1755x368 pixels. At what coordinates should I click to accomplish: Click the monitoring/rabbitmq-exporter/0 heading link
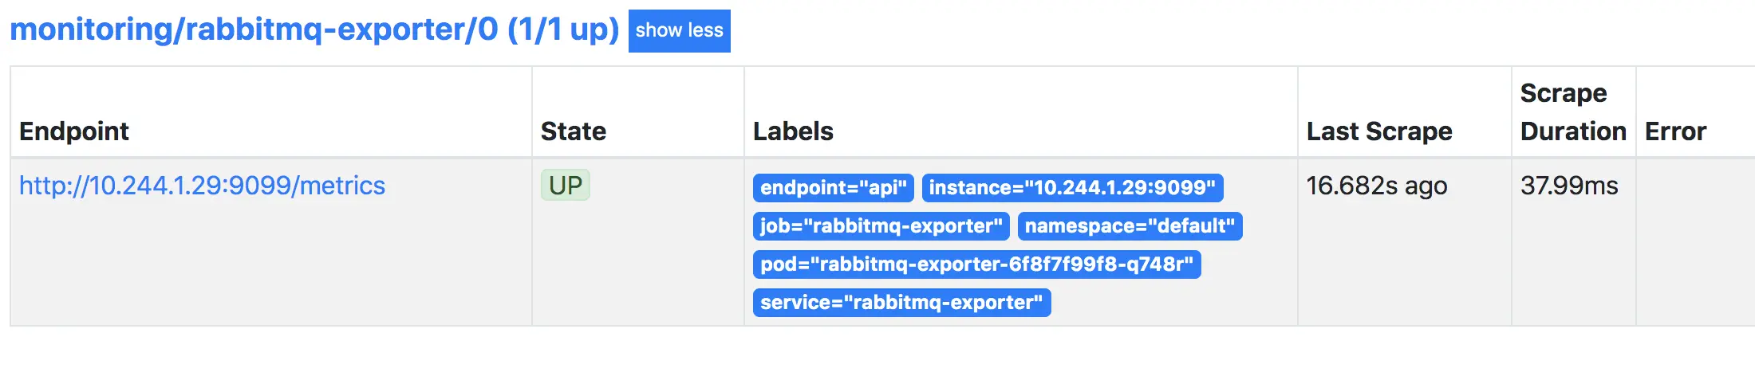[314, 29]
